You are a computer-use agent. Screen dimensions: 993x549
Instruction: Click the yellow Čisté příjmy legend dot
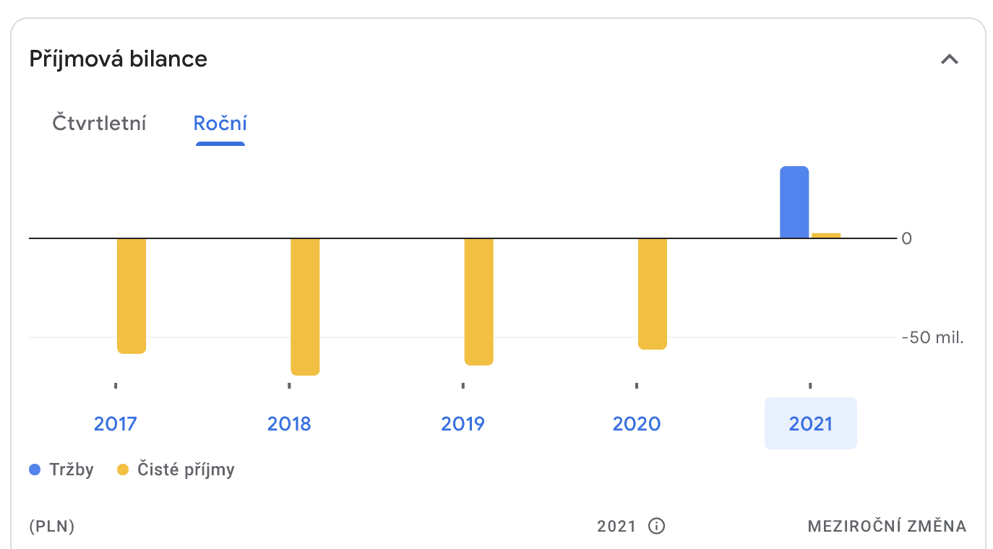123,470
